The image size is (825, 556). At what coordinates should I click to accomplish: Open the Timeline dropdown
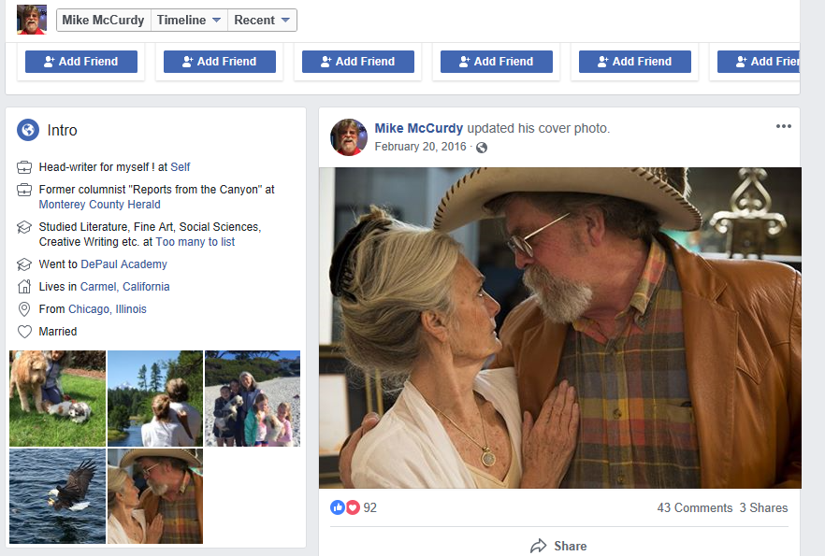(x=189, y=19)
